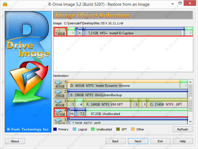Maximize the R-Drive Image window
Image resolution: width=198 pixels, height=149 pixels.
click(x=180, y=3)
